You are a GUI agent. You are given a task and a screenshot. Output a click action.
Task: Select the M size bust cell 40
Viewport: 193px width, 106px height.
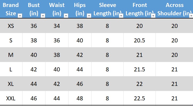tap(34, 55)
